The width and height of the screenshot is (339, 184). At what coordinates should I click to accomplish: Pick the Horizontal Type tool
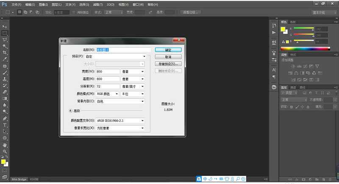tap(5, 125)
